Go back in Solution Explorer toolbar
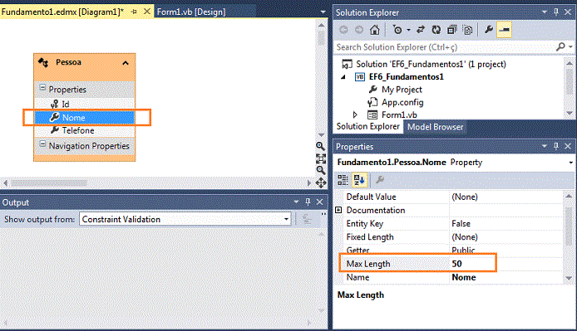This screenshot has height=331, width=577. [343, 30]
